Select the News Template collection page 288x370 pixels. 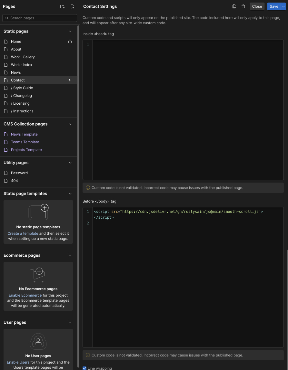click(24, 134)
